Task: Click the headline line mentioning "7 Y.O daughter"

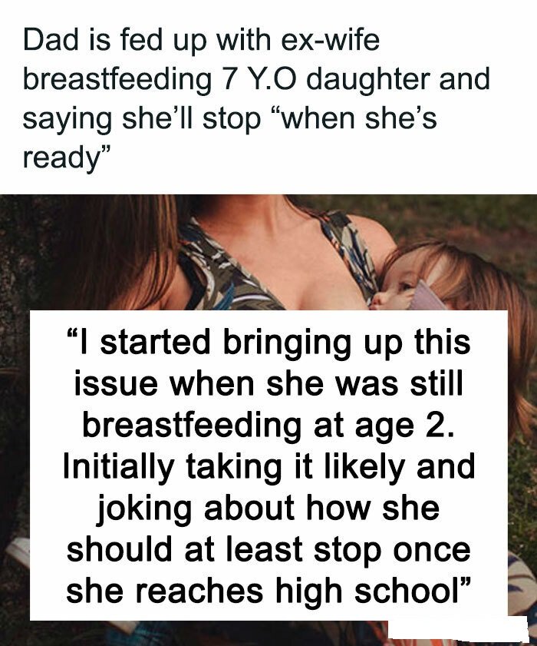Action: coord(256,78)
